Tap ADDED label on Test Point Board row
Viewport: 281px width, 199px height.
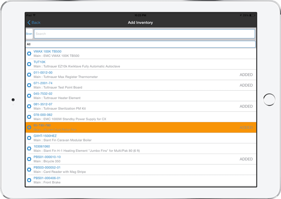point(246,85)
